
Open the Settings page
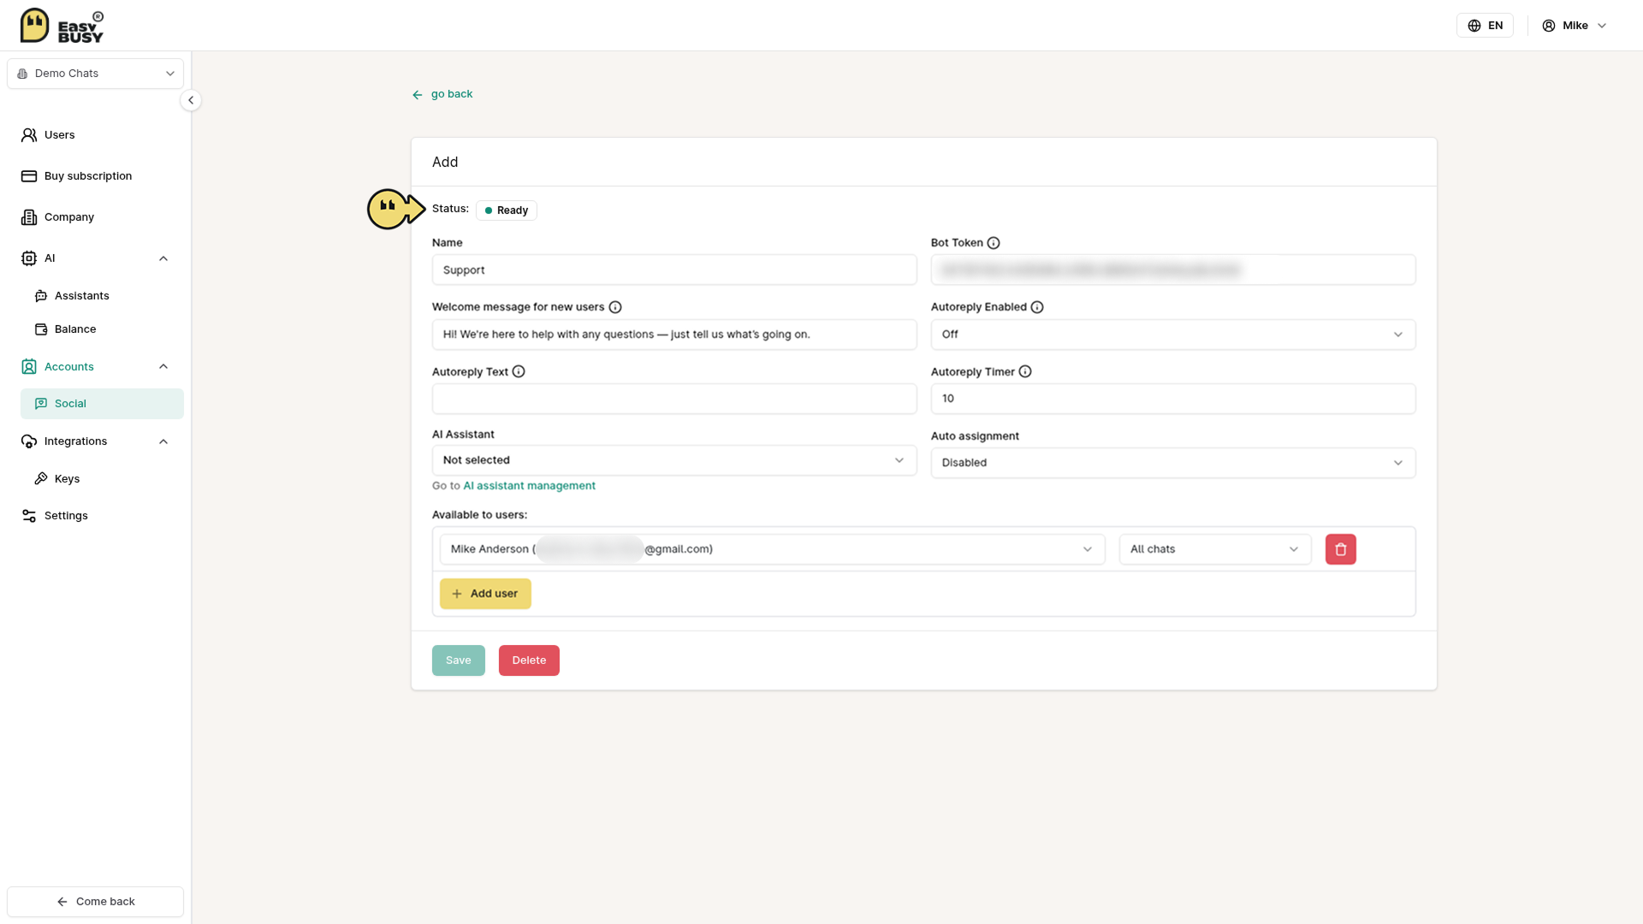66,516
